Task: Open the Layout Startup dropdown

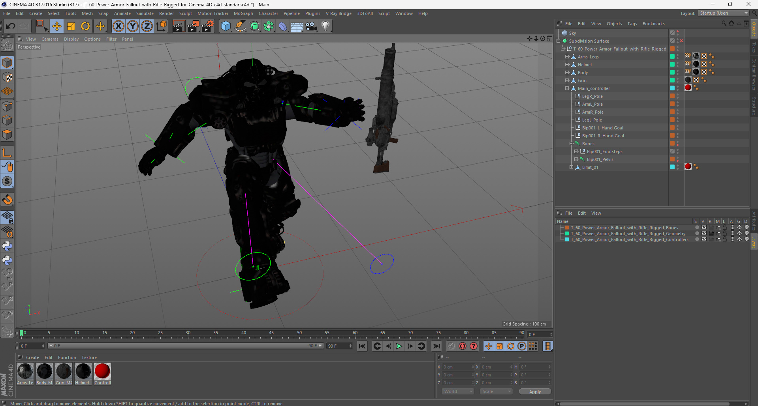Action: (x=723, y=13)
